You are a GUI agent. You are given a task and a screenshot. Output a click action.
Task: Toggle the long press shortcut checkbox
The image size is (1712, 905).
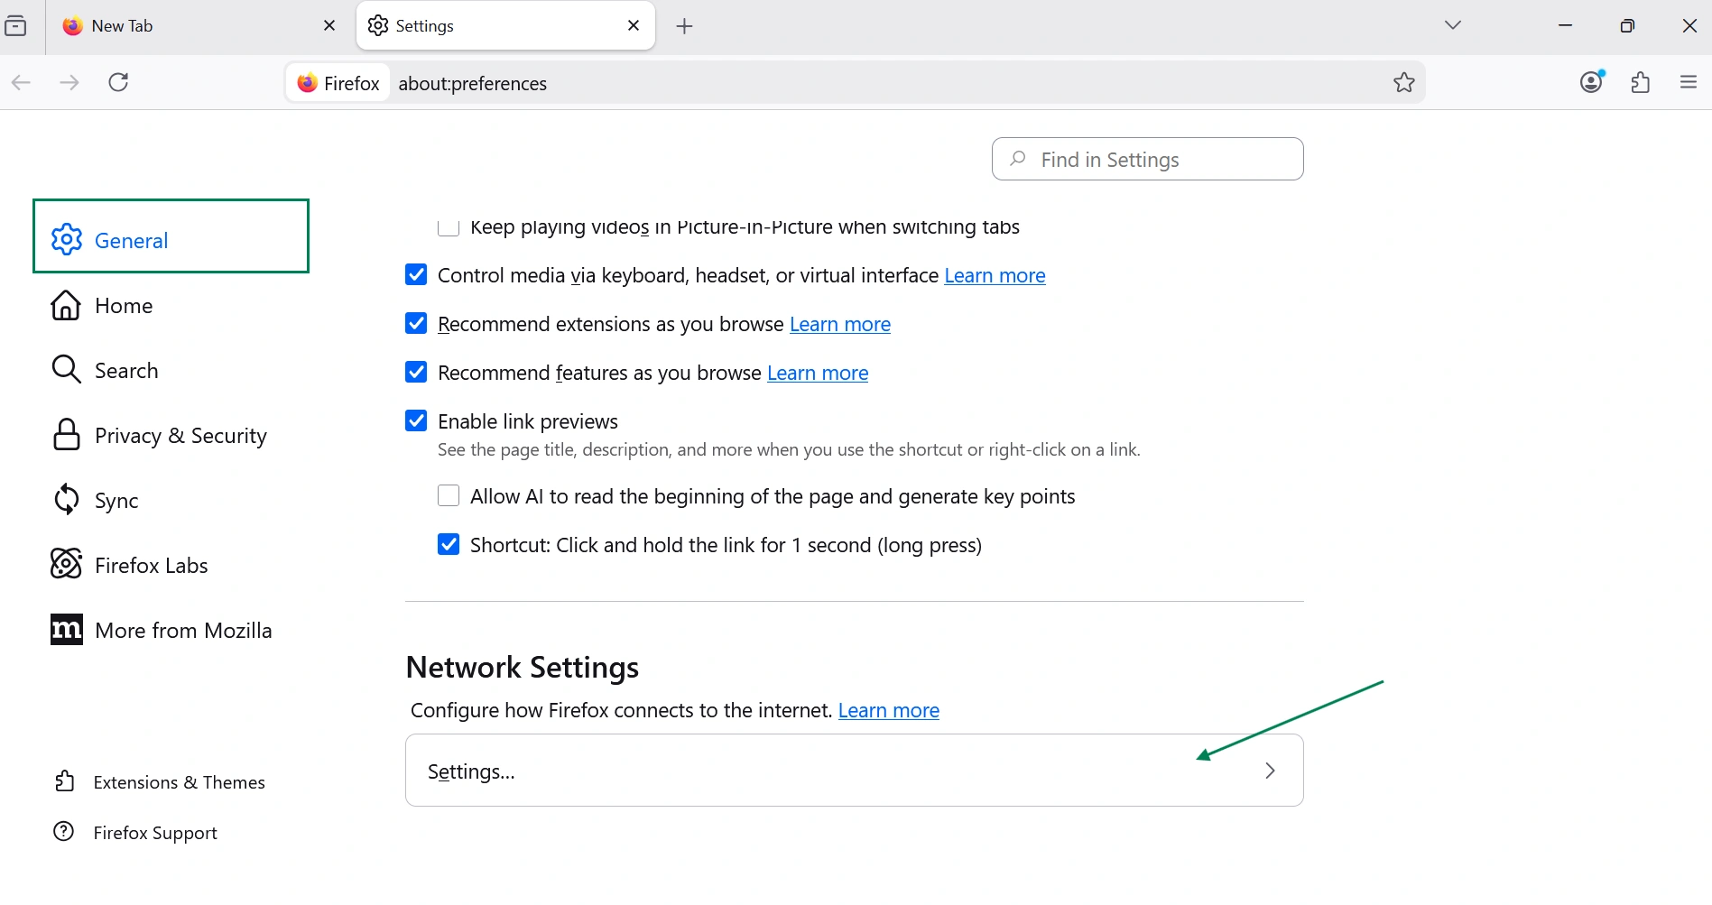[449, 544]
